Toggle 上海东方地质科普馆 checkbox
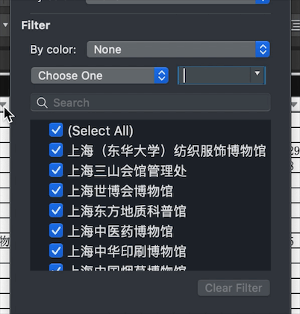The image size is (300, 314). pyautogui.click(x=56, y=210)
